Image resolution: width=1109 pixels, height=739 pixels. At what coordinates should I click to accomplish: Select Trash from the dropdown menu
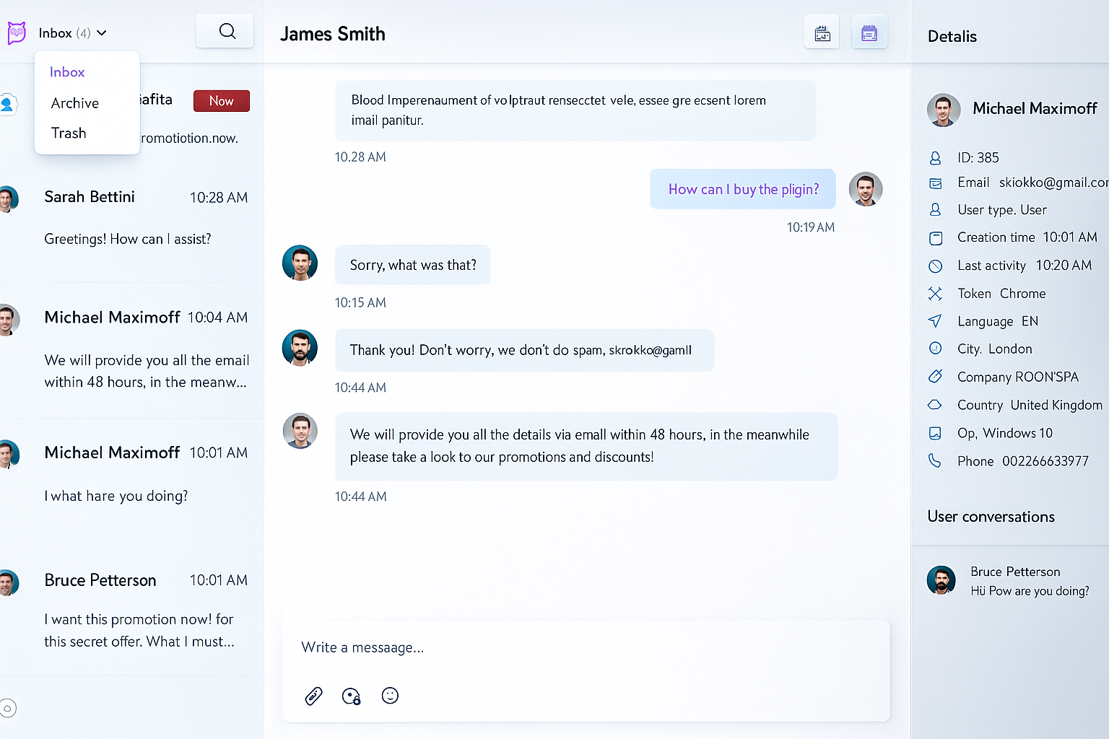pos(69,133)
